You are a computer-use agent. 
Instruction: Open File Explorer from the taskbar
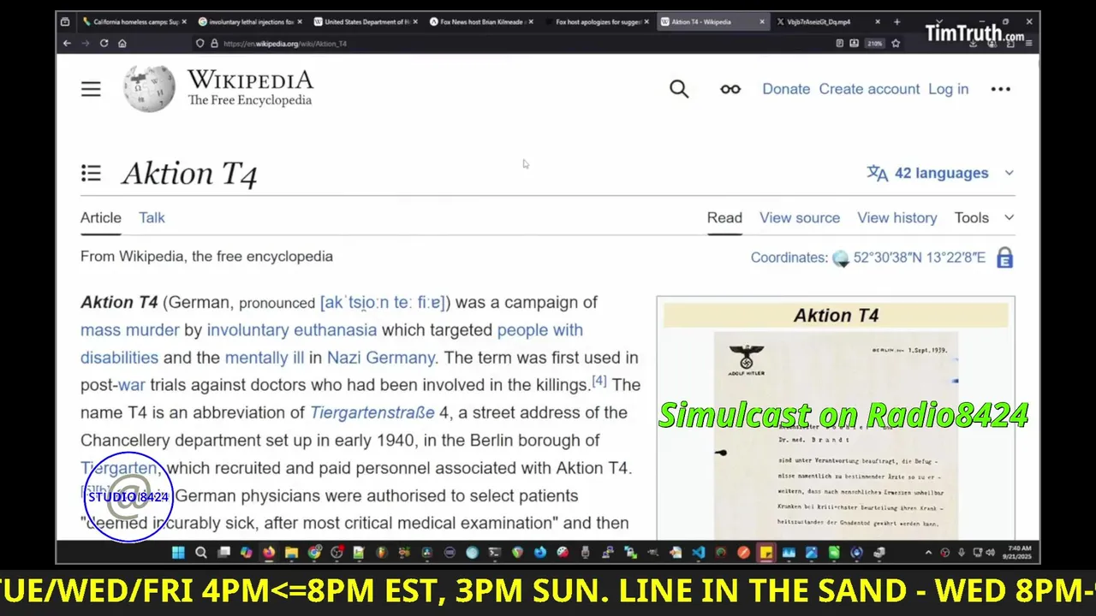(x=291, y=553)
